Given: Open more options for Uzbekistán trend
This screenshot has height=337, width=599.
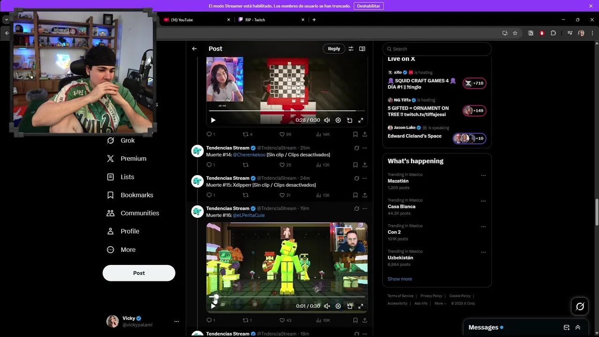Looking at the screenshot, I should pyautogui.click(x=483, y=252).
